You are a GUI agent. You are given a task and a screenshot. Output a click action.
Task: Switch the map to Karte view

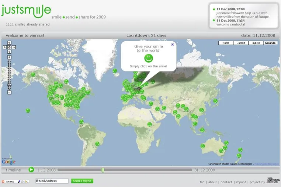coord(226,43)
